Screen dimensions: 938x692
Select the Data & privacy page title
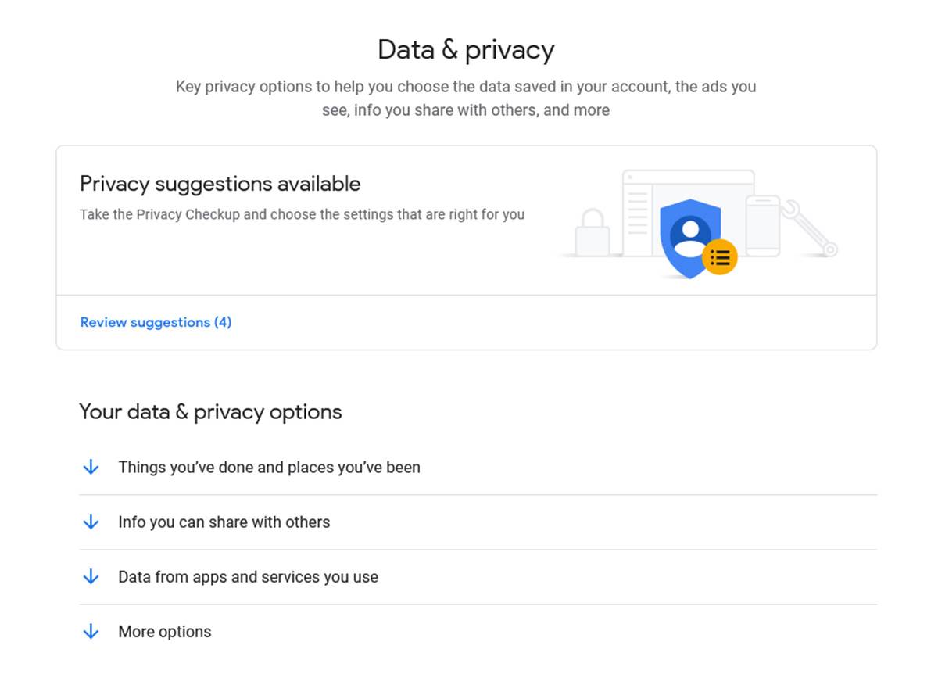pos(467,48)
